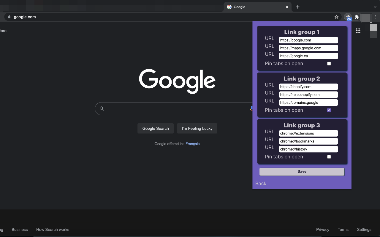
Task: Enable Pin tabs on open for Link group 1
Action: tap(329, 64)
